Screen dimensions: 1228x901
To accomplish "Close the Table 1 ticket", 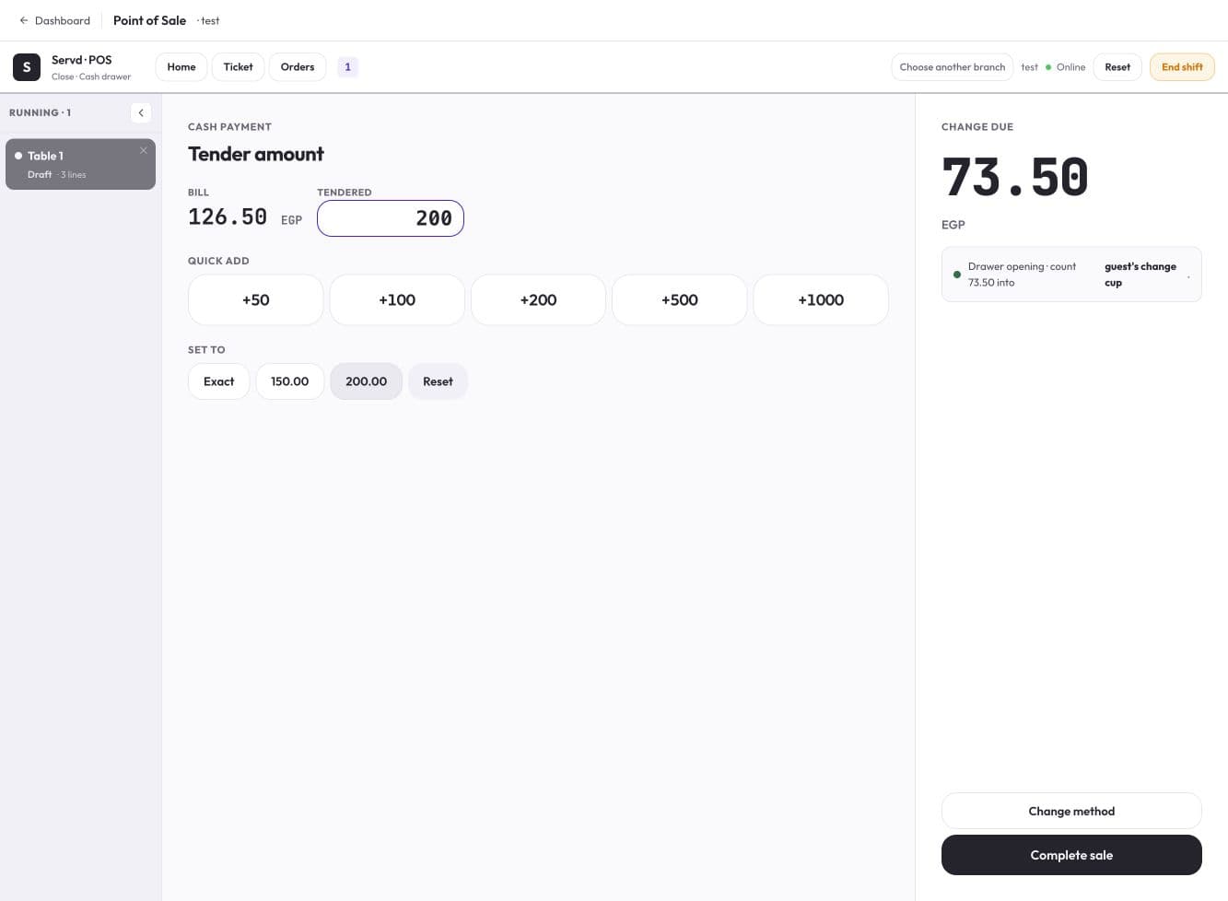I will (144, 150).
